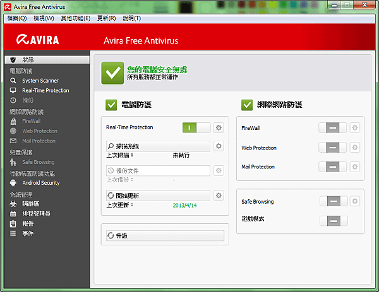Toggle the Real-Time Protection switch
379x292 pixels.
196,127
